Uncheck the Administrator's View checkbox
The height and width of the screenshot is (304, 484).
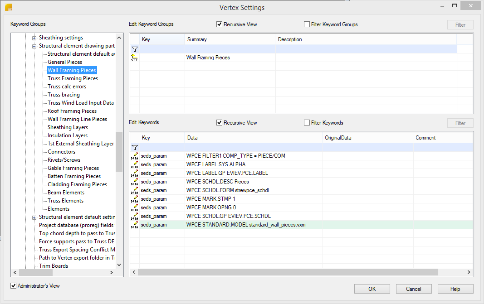14,286
